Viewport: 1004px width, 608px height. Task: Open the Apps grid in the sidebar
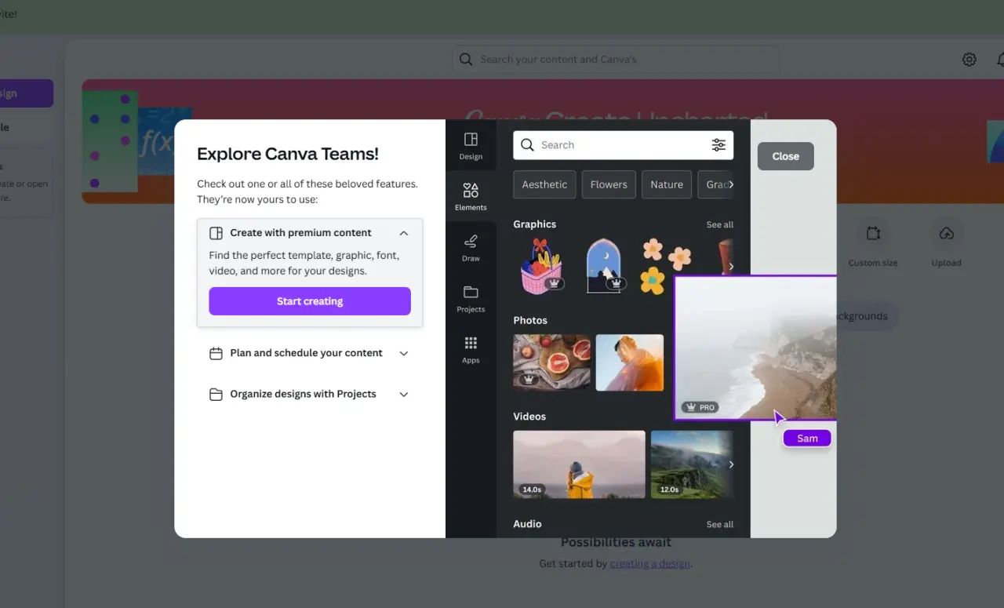[x=471, y=349]
